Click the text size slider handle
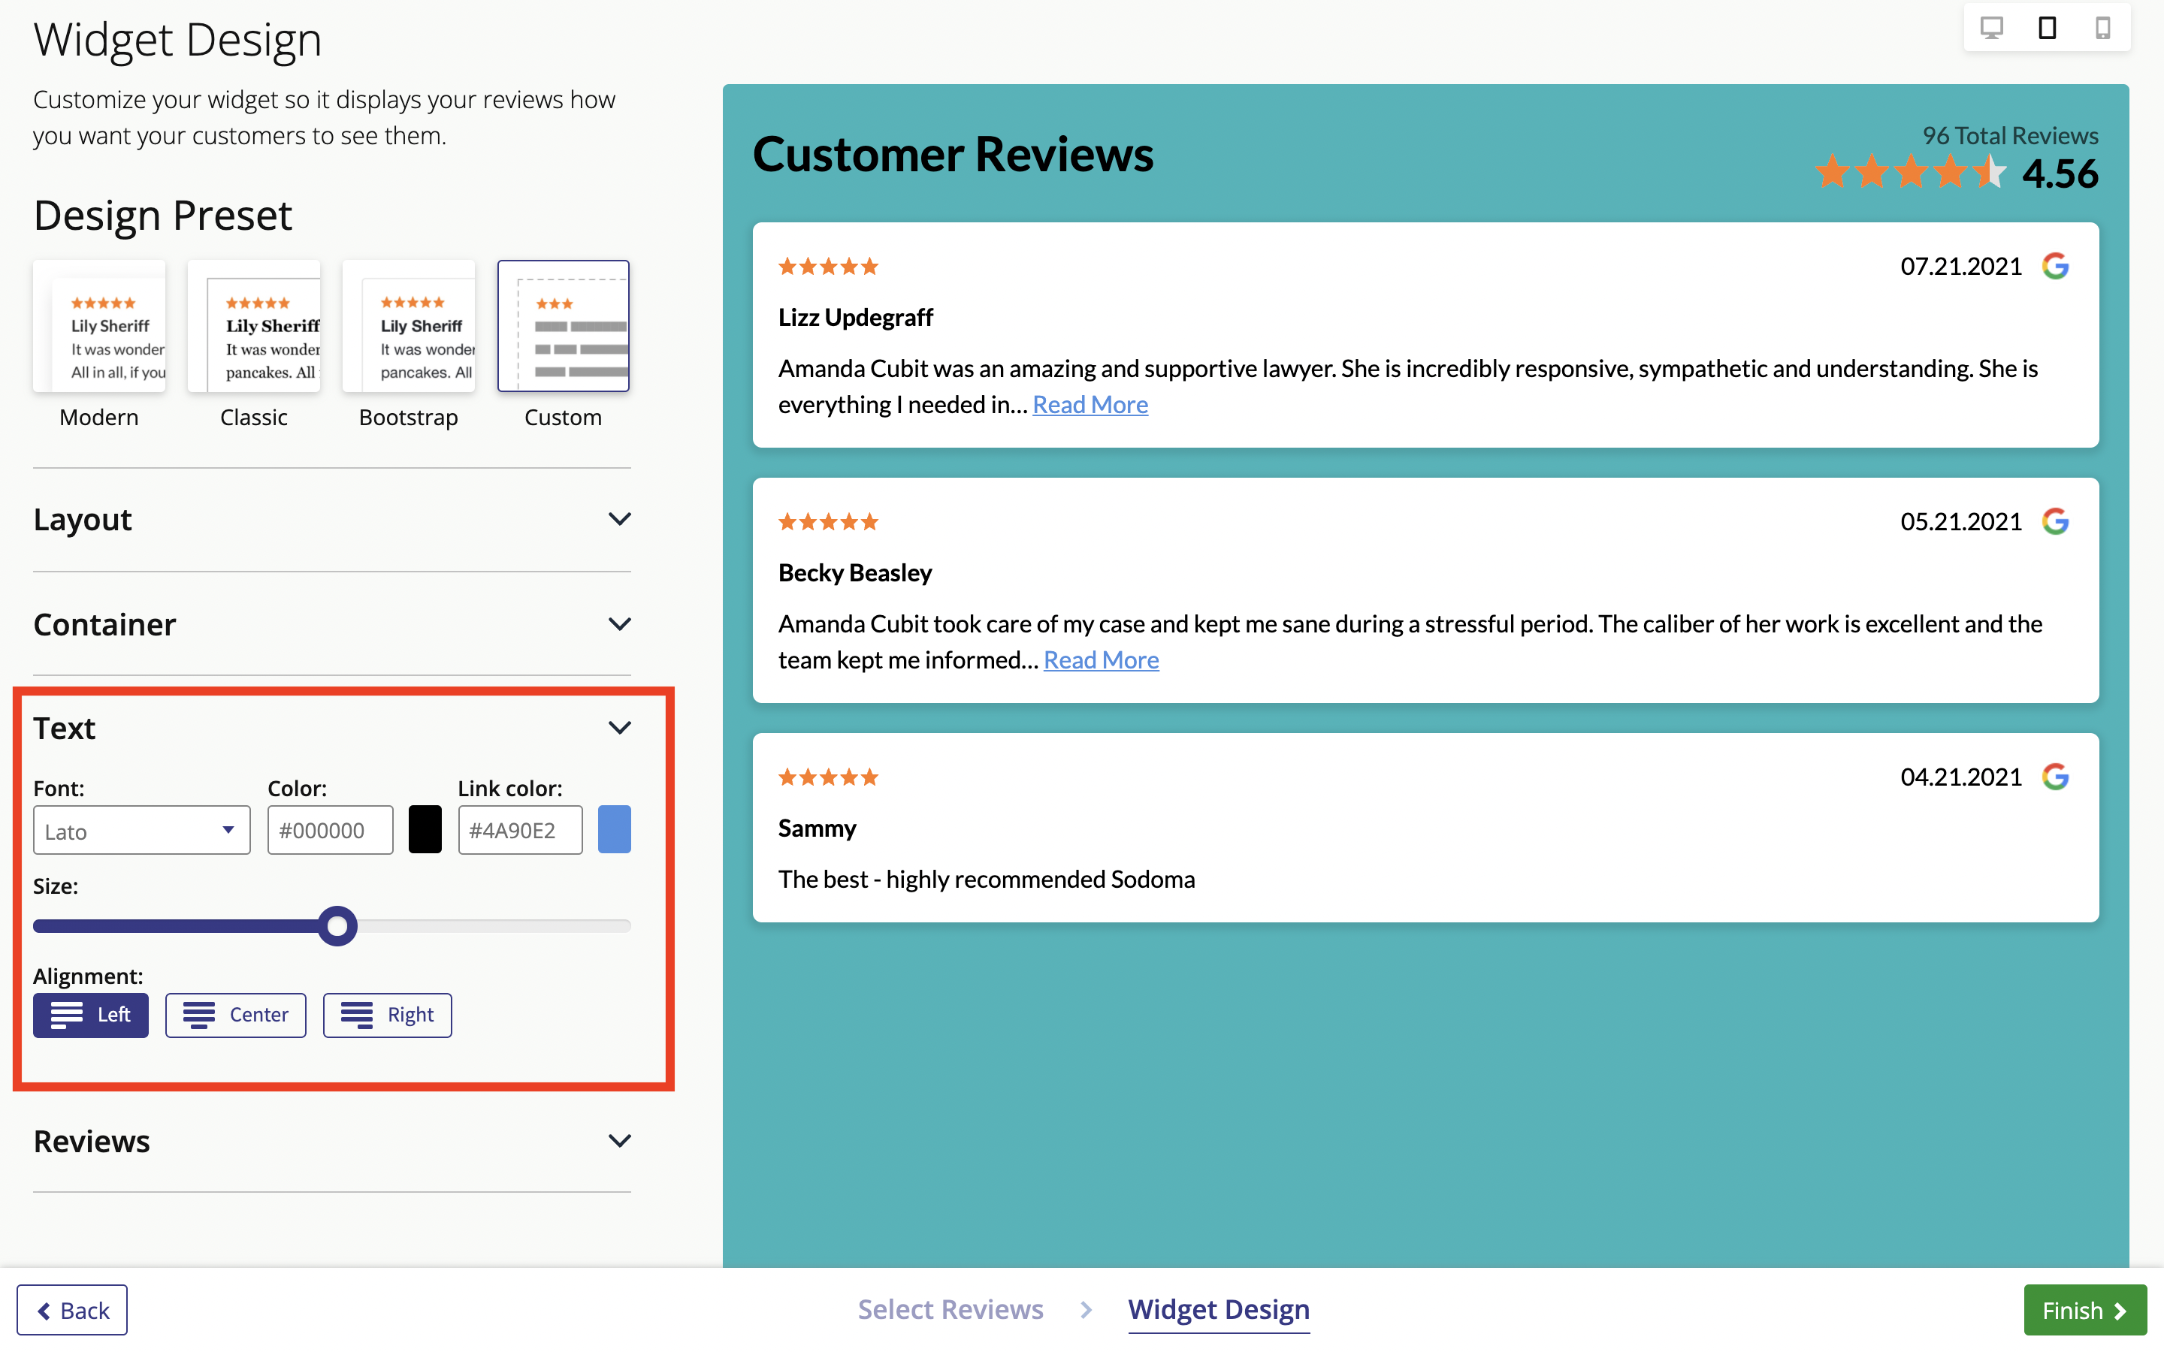Screen dimensions: 2164x1352 tap(337, 925)
